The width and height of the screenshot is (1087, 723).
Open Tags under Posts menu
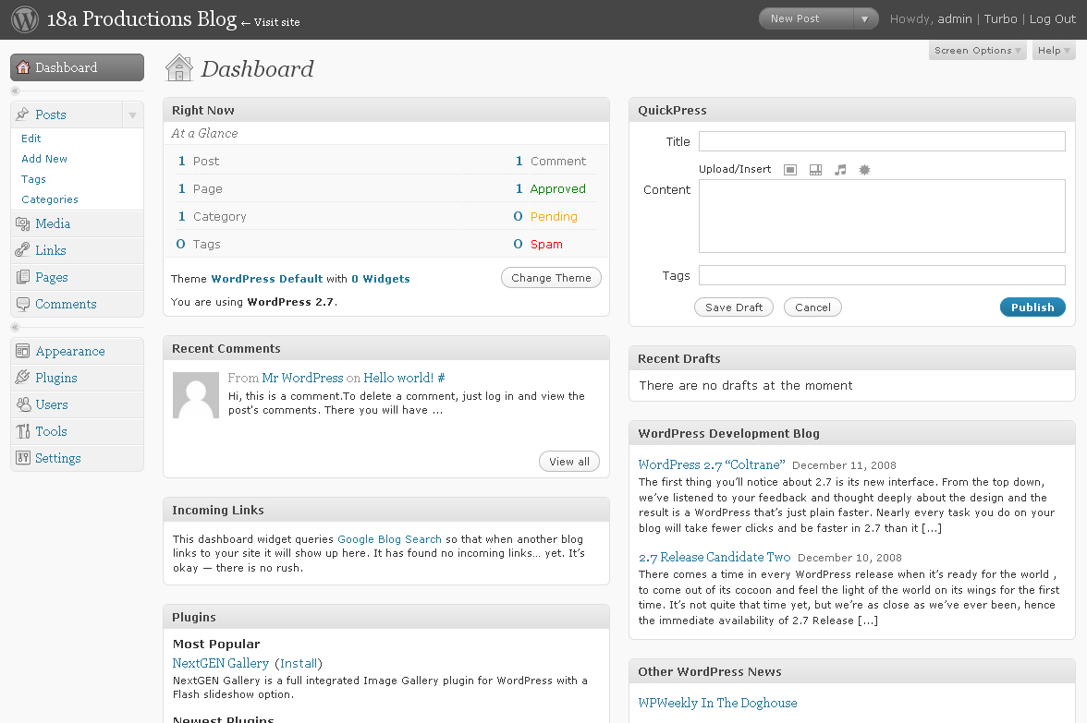point(33,179)
